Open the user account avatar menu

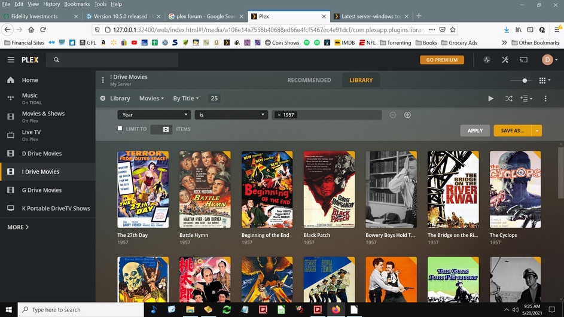(x=550, y=60)
